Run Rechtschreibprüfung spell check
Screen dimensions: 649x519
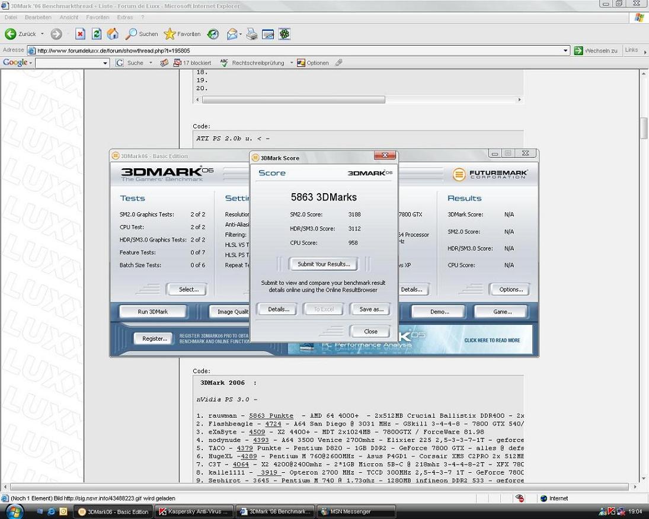(x=252, y=63)
